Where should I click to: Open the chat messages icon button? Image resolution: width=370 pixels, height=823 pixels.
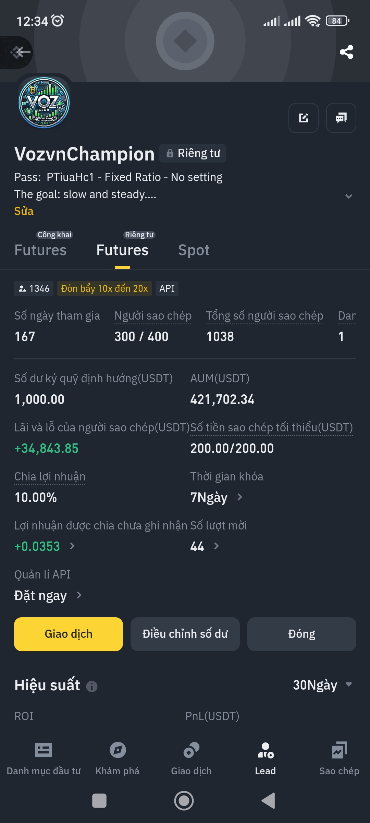(341, 118)
